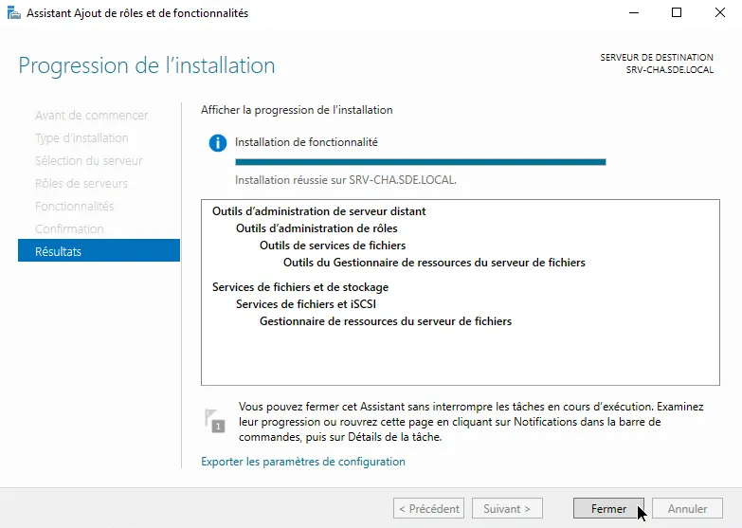Select Outils d'administration de serveur distant entry
742x528 pixels.
(x=318, y=211)
